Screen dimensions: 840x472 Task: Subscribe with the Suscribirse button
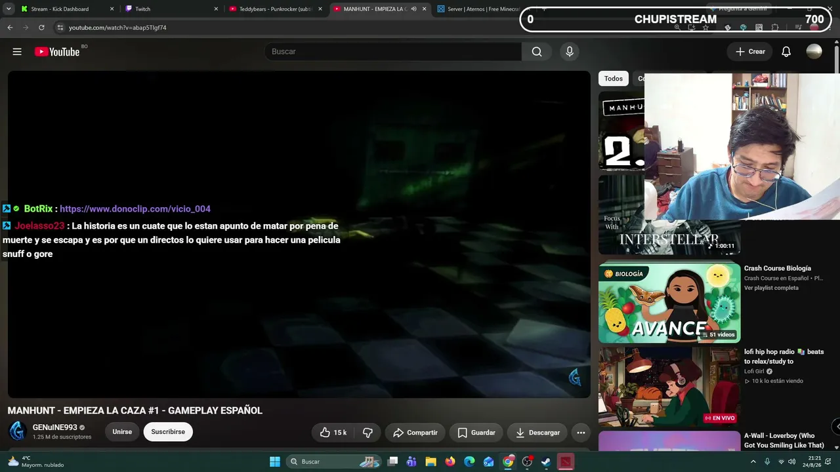pos(168,432)
